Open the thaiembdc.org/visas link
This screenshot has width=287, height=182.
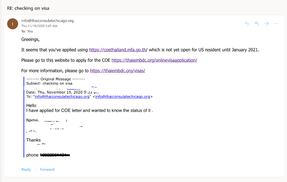tap(118, 71)
